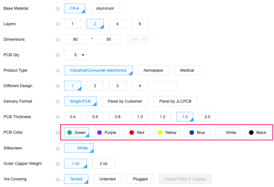
Task: Click help icon next to Silkscreen
Action: 58,148
